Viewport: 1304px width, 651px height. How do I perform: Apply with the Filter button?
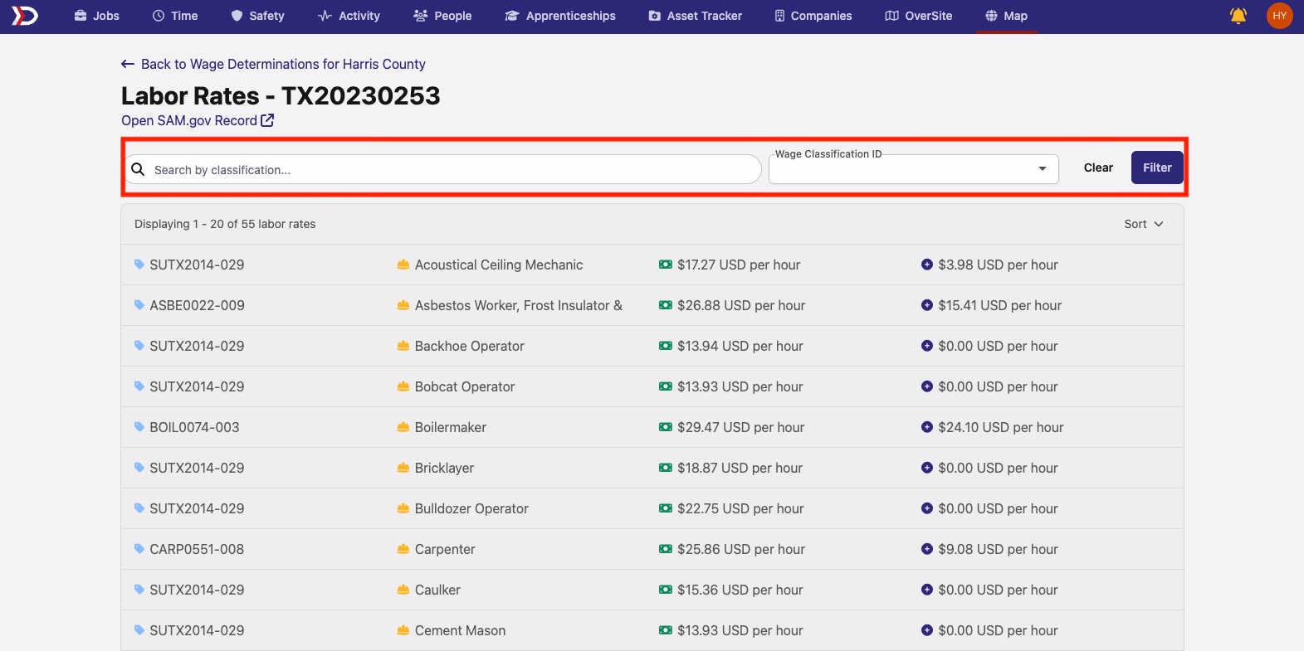(1157, 168)
